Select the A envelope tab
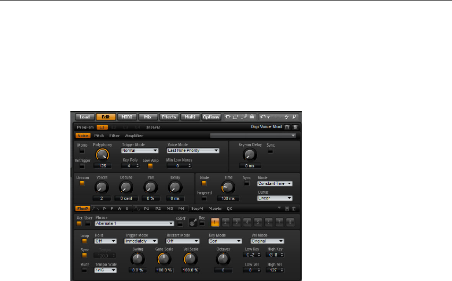Screen dimensions: 452x281 point(120,208)
